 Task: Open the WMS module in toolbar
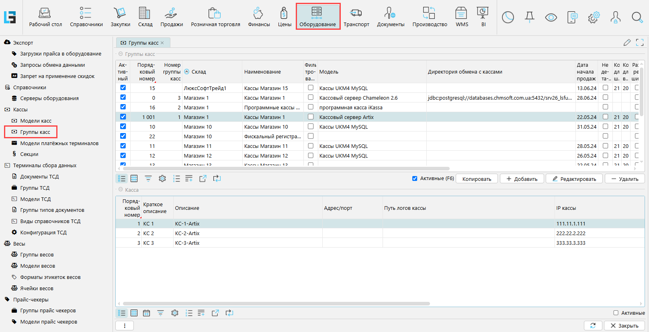point(461,17)
